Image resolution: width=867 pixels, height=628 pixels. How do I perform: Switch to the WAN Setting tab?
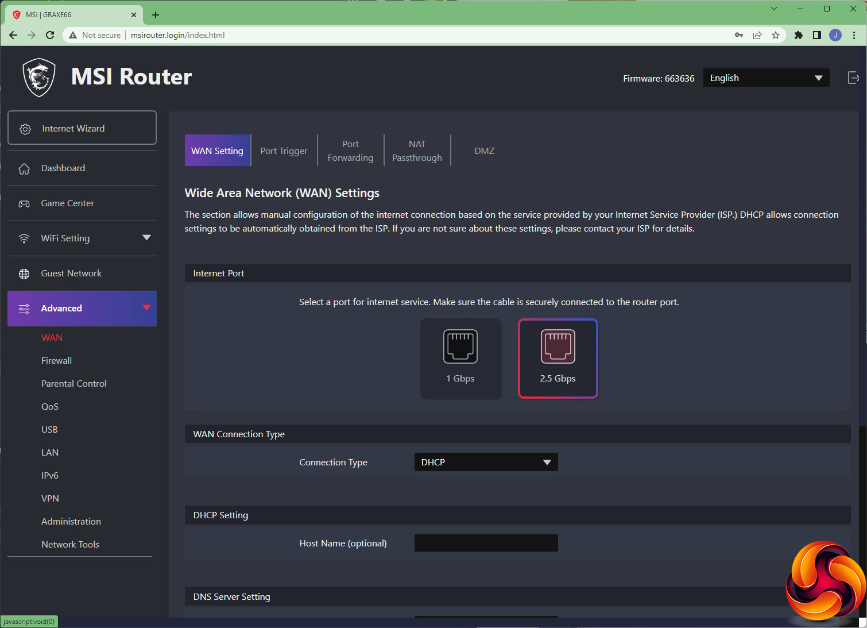tap(218, 151)
